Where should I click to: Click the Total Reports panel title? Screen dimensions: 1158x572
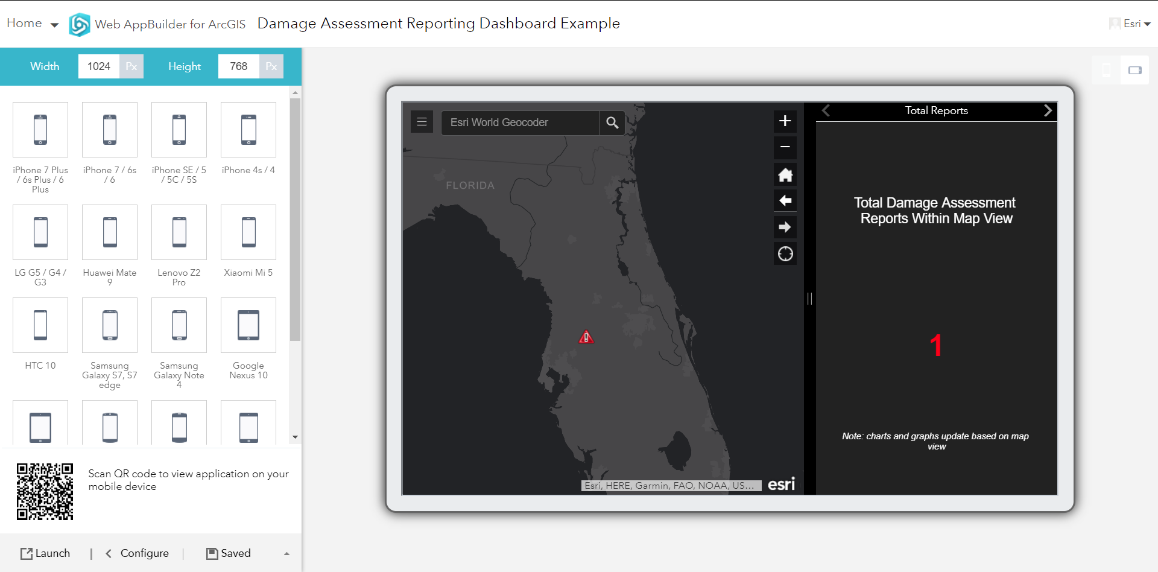(x=937, y=110)
